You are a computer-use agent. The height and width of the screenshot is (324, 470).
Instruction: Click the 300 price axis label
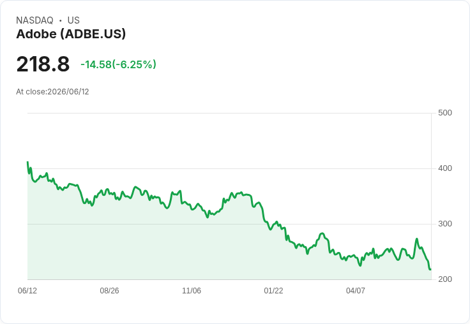(445, 224)
